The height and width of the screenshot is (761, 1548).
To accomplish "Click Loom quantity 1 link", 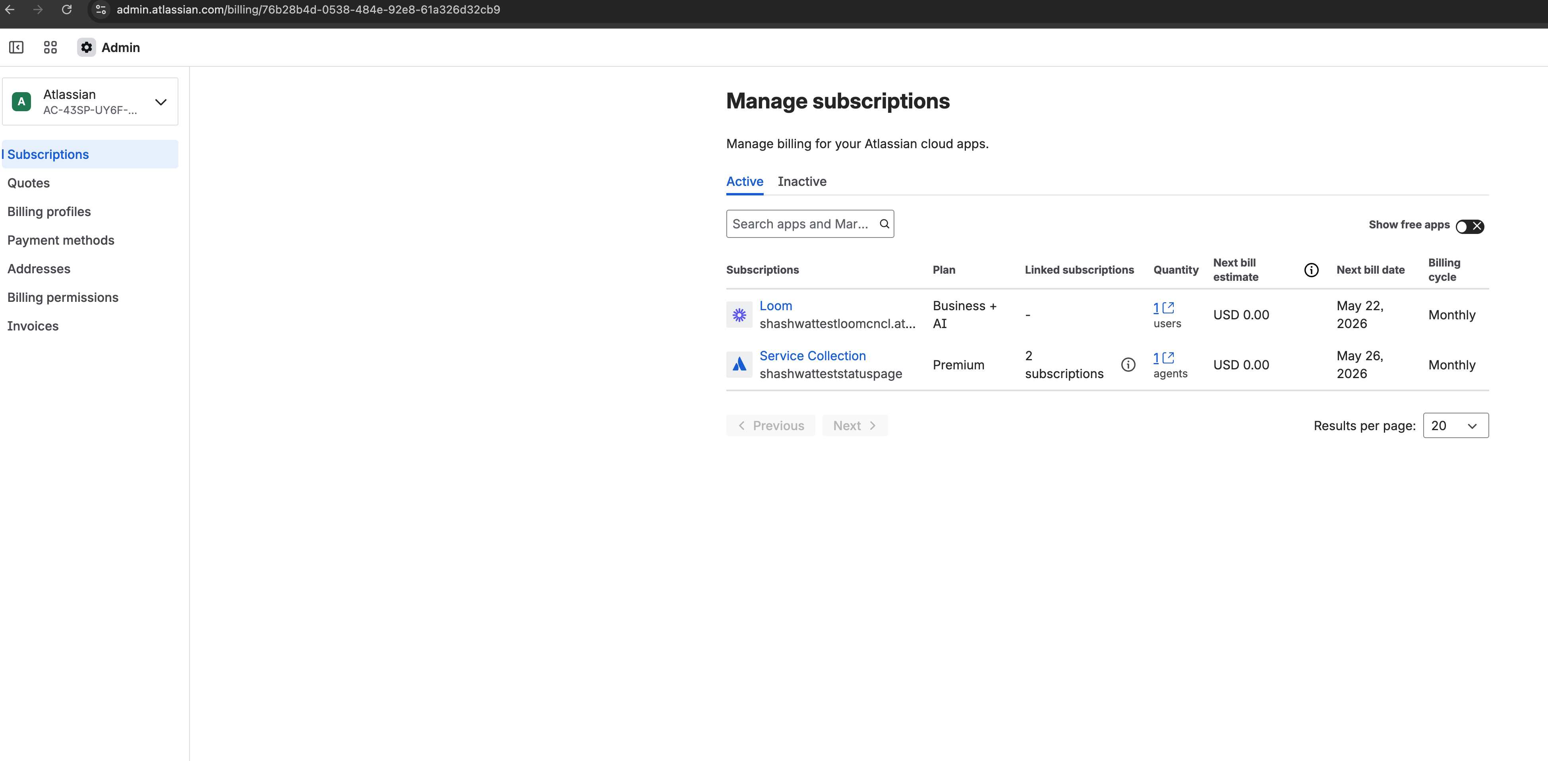I will pos(1156,308).
